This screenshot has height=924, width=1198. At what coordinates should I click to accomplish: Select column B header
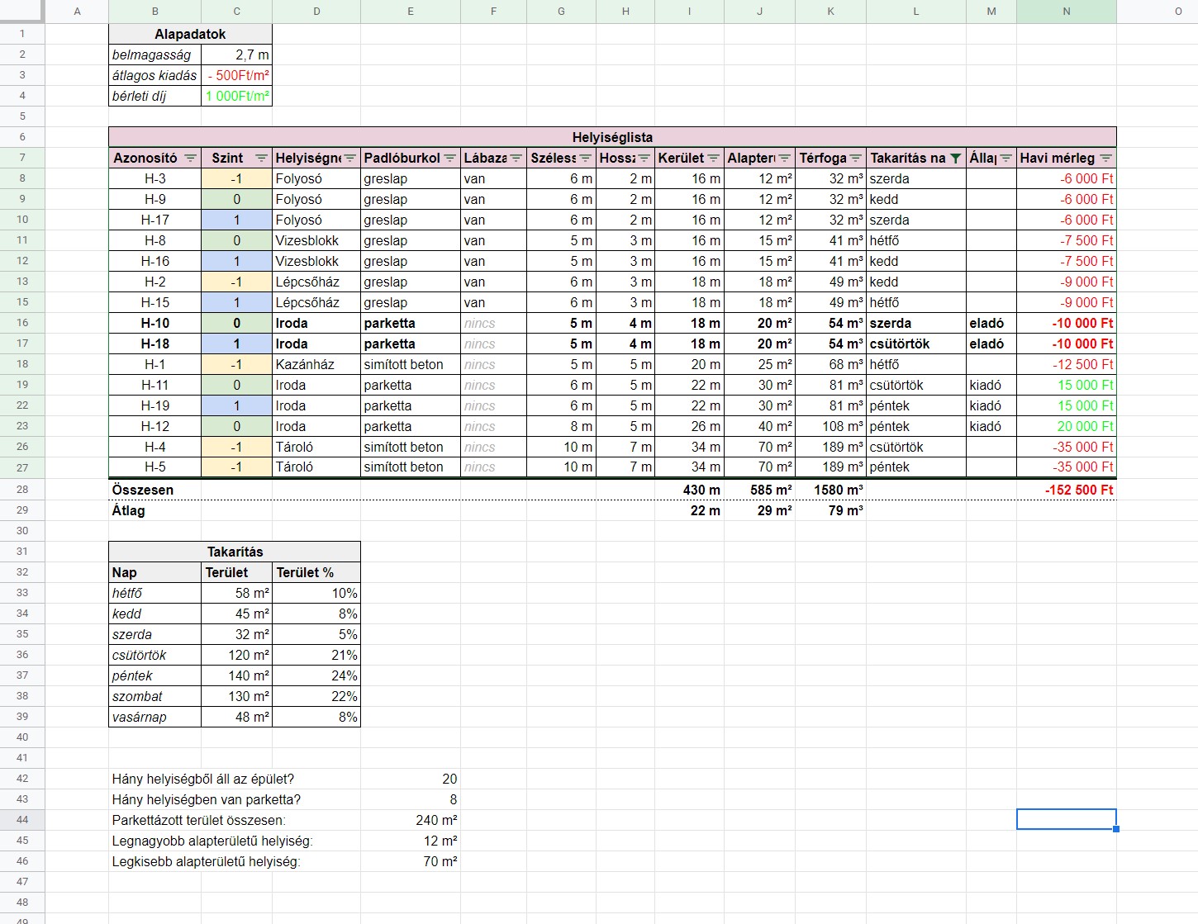tap(155, 12)
